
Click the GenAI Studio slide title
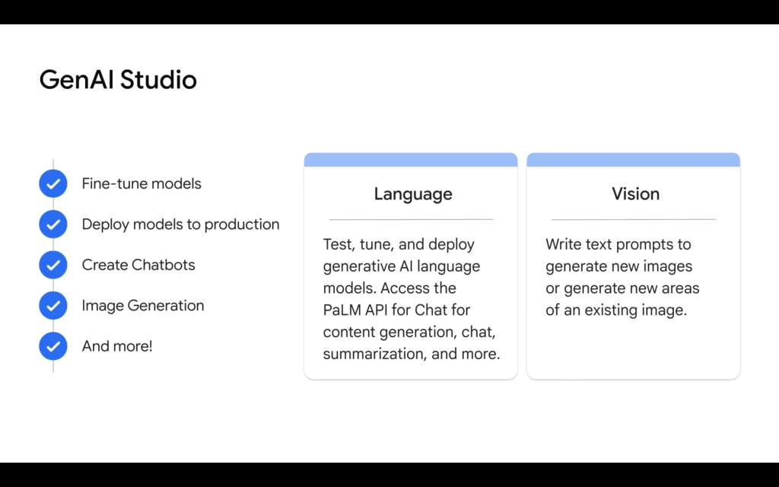(x=118, y=80)
